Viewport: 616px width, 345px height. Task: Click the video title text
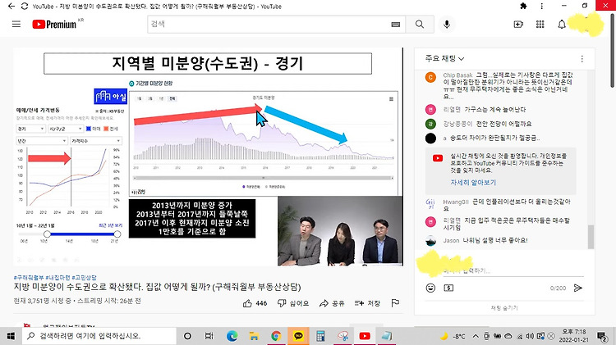point(157,287)
